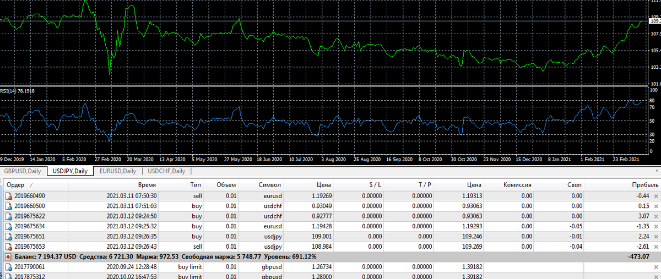Screen dimensions: 661x279
Task: Click the order icon for 2019660490
Action: pos(8,196)
